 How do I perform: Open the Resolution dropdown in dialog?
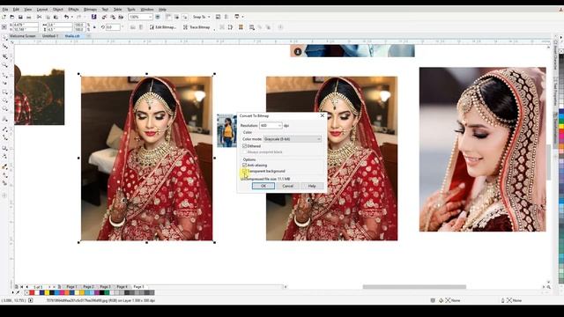coord(279,125)
